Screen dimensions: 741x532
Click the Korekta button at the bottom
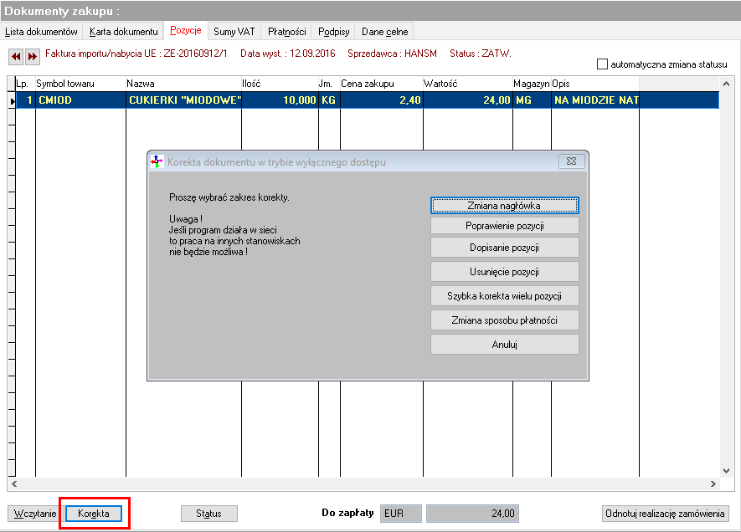click(x=94, y=514)
